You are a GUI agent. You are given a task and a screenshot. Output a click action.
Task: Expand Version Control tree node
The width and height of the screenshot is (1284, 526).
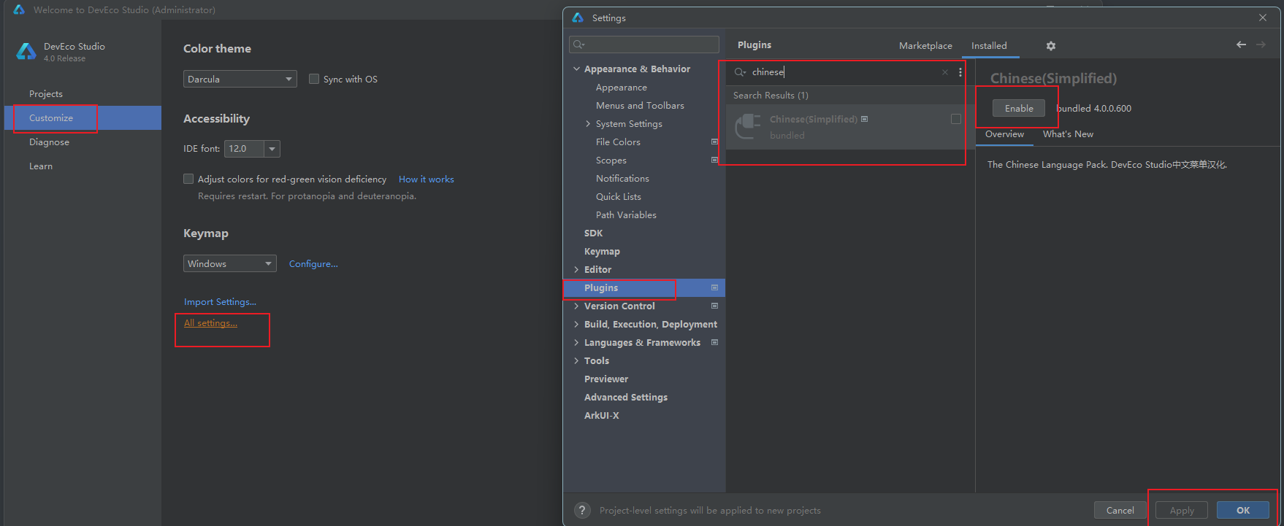click(576, 306)
